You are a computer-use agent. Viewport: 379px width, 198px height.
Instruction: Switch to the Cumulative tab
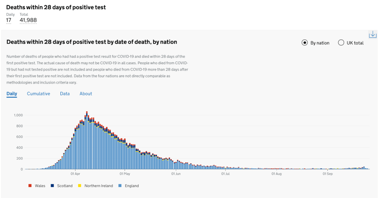click(39, 94)
